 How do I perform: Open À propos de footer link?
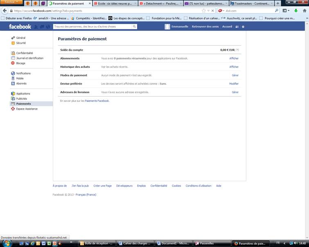click(x=60, y=186)
